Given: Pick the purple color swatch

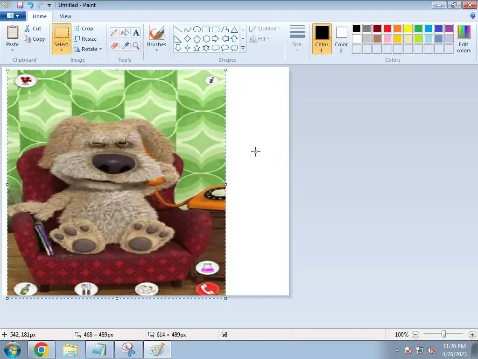Looking at the screenshot, I should [x=449, y=29].
